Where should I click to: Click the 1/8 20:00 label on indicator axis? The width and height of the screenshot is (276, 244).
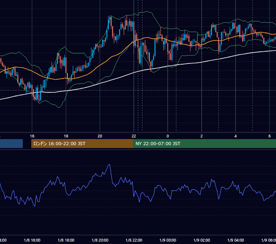click(100, 240)
